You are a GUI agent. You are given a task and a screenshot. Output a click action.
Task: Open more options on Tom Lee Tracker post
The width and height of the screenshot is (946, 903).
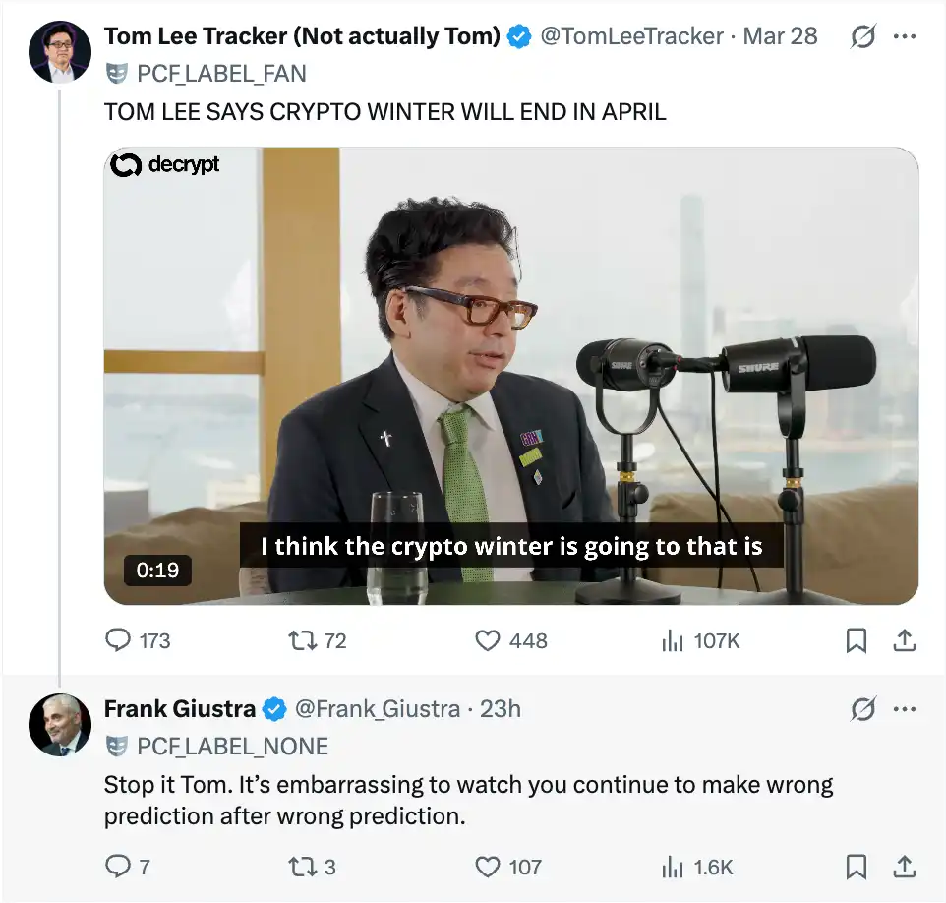point(904,36)
